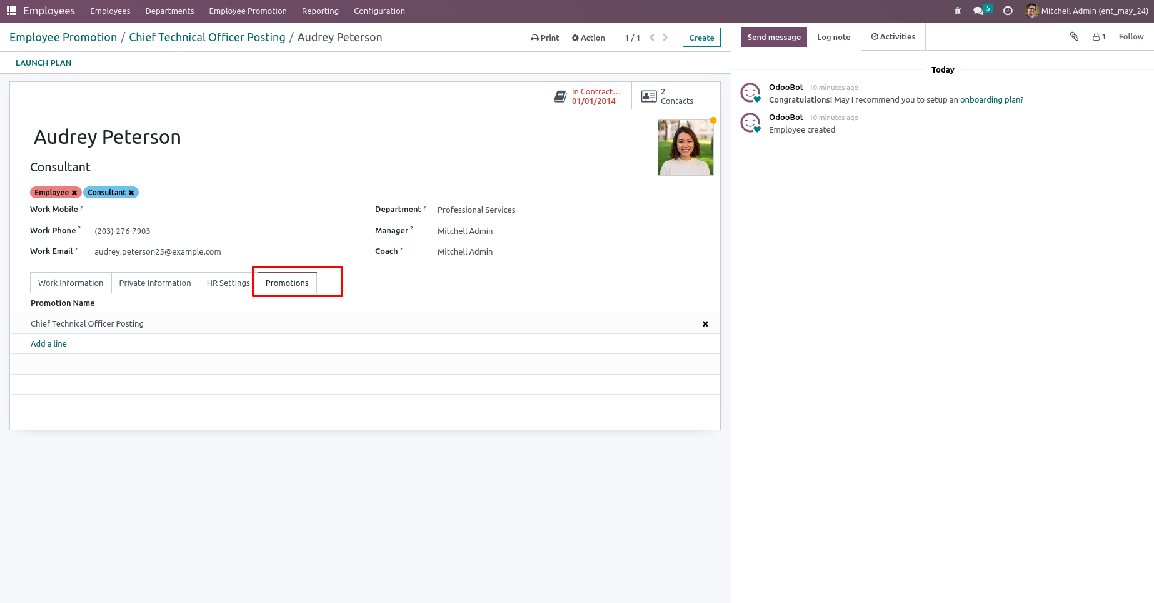Open the conversations chat icon

coord(978,11)
